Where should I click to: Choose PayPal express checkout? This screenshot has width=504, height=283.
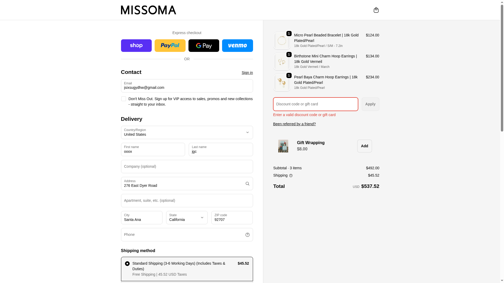pos(170,46)
